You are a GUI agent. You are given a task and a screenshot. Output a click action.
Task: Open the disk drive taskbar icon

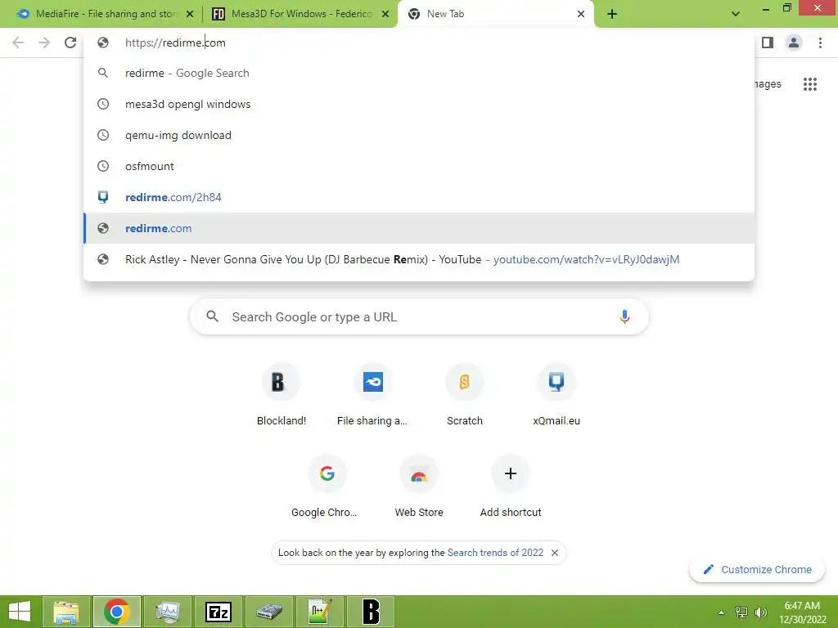(x=269, y=612)
